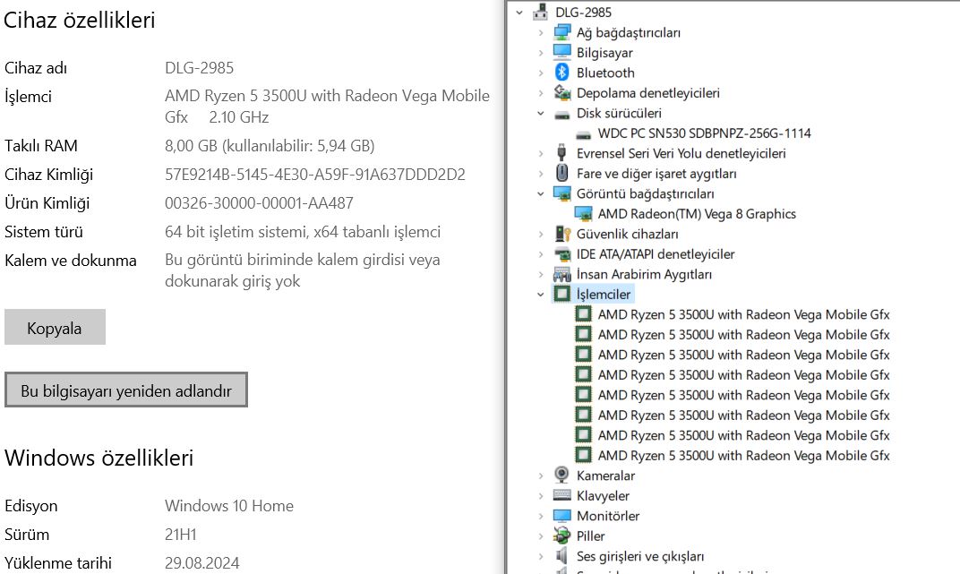Click the Kalem ve dokunma description text
Image resolution: width=960 pixels, height=574 pixels.
(303, 270)
